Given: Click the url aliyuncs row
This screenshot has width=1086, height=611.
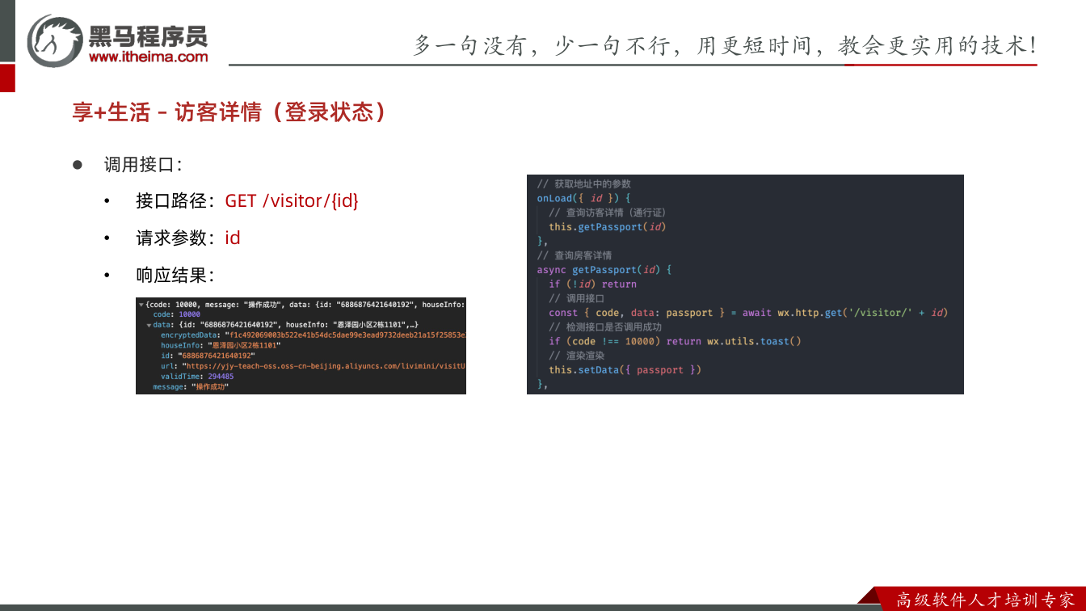Looking at the screenshot, I should [x=314, y=366].
